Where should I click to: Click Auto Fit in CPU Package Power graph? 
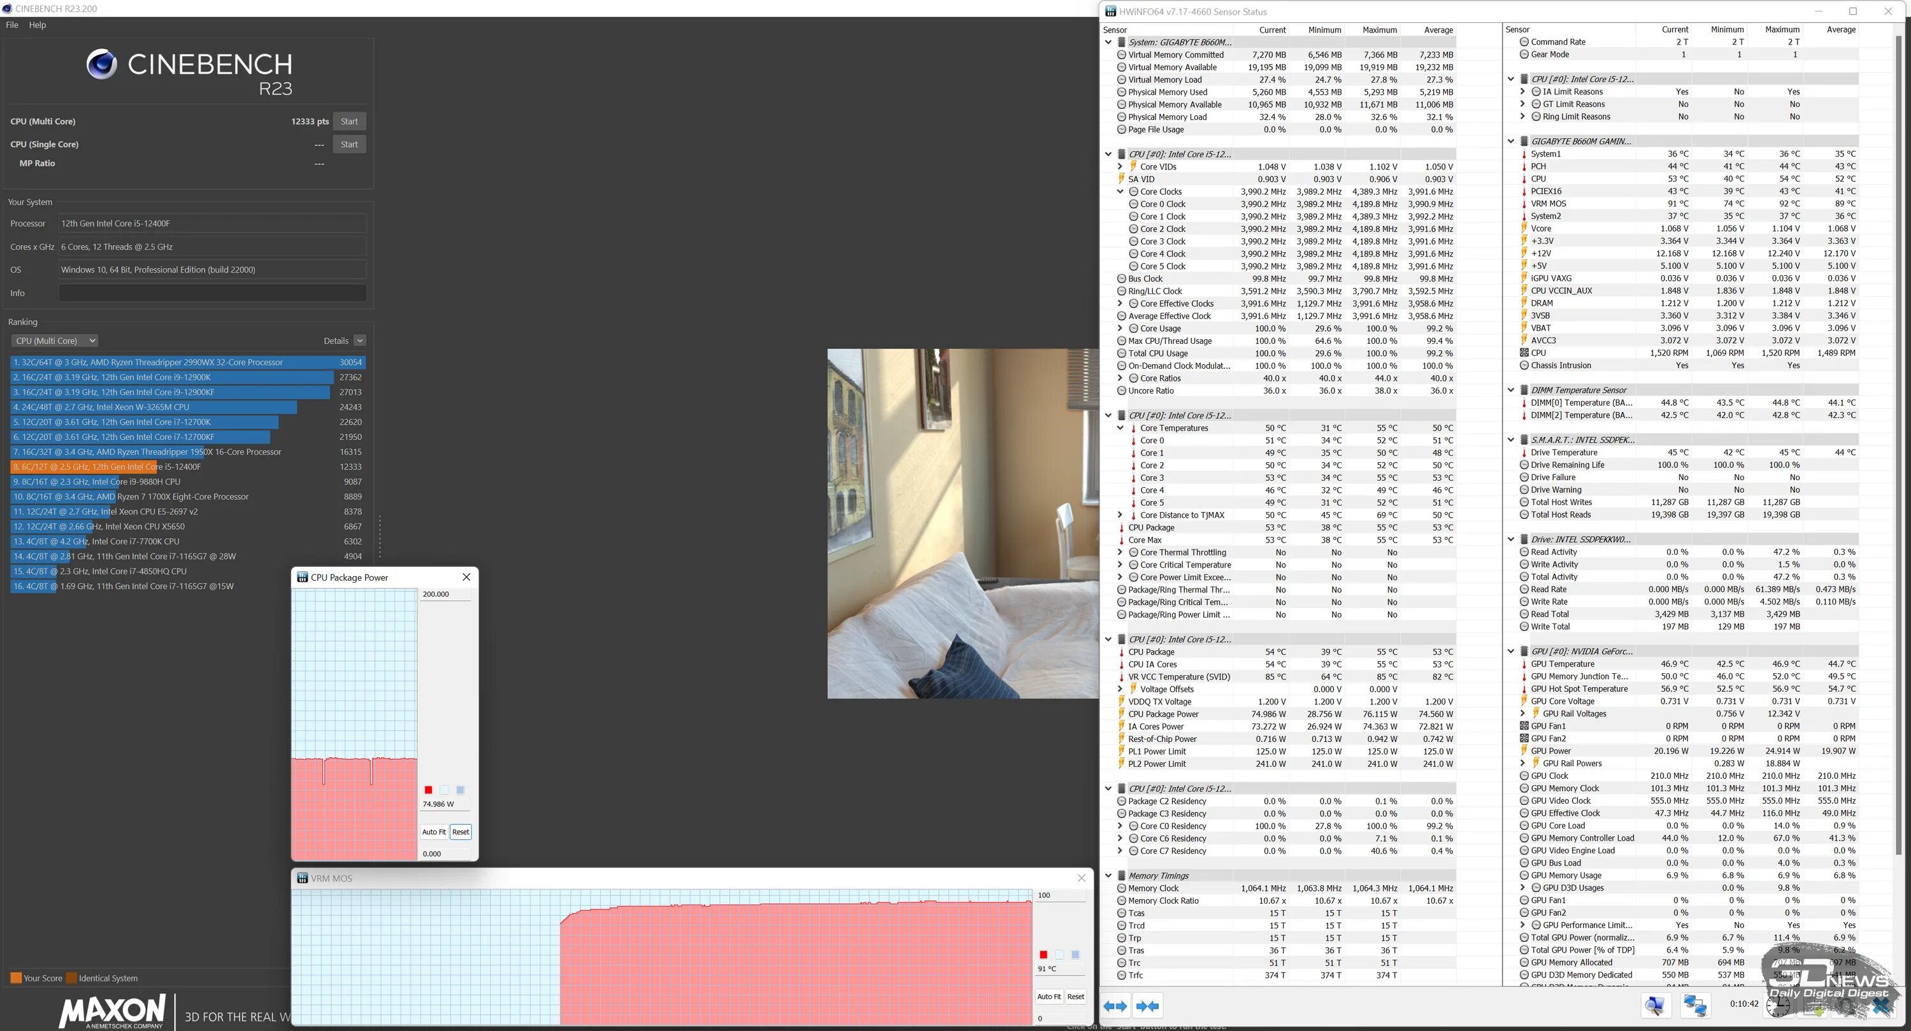tap(434, 832)
